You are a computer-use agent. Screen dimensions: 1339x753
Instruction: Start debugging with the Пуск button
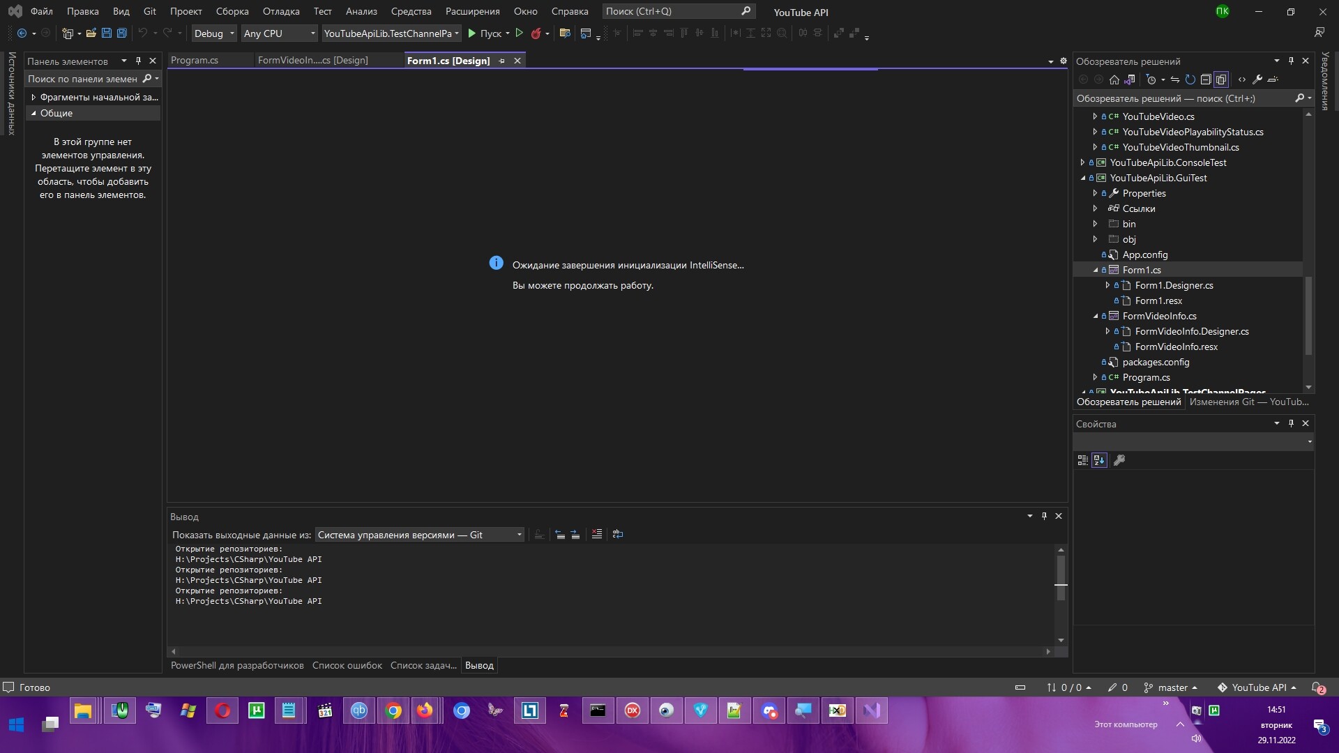coord(485,33)
